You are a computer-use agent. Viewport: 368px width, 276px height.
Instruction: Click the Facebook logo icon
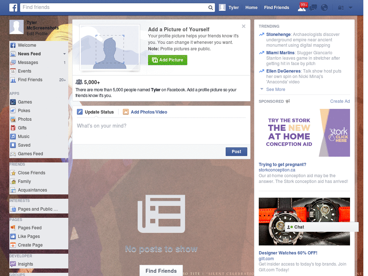point(13,8)
